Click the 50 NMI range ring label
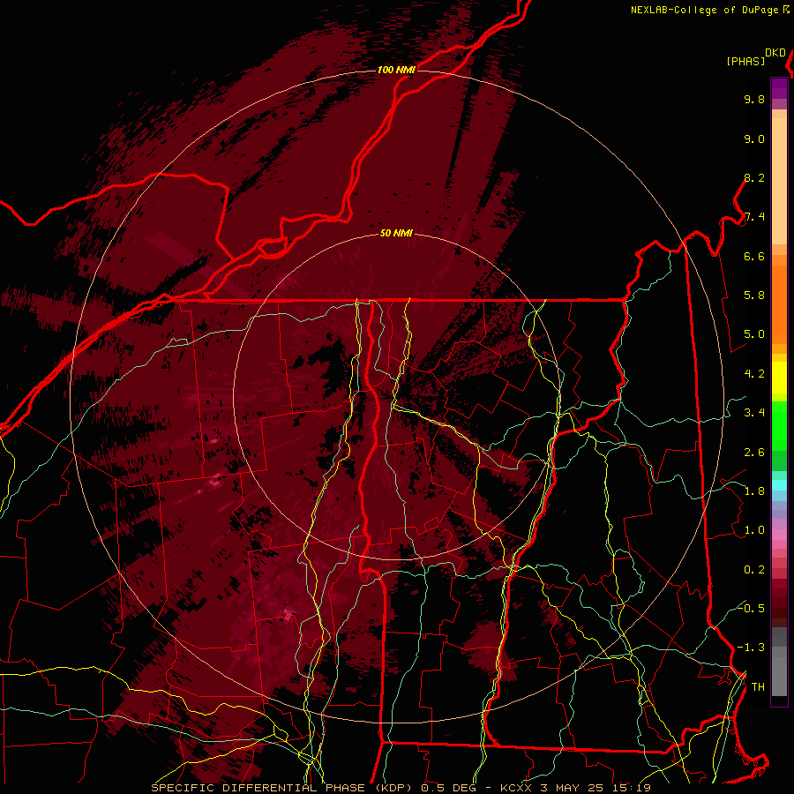This screenshot has width=794, height=794. coord(396,233)
